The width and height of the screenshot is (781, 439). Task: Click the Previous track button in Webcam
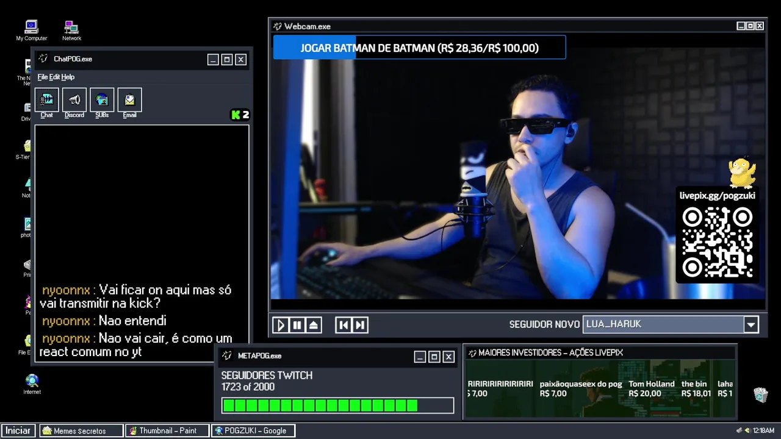[344, 325]
